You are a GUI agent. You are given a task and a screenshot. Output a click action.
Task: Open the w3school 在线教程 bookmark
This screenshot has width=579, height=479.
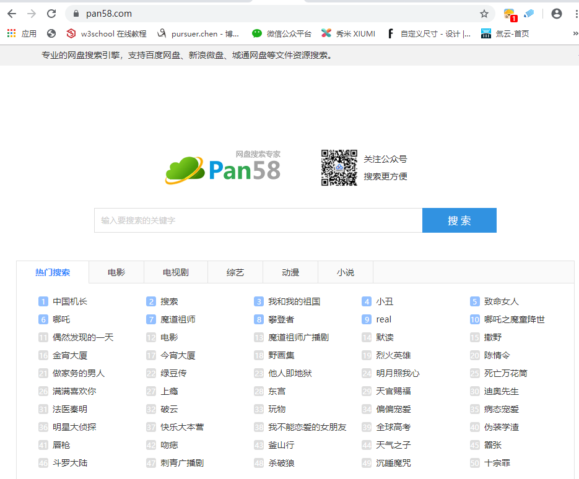tap(107, 33)
